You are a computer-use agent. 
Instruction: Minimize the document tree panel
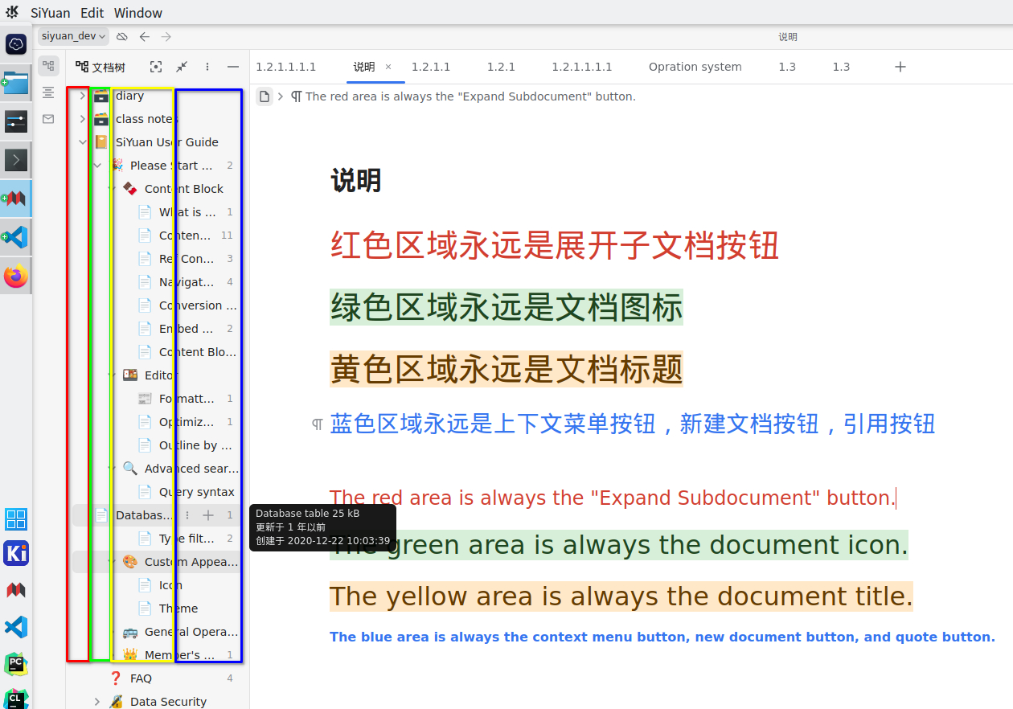point(233,67)
